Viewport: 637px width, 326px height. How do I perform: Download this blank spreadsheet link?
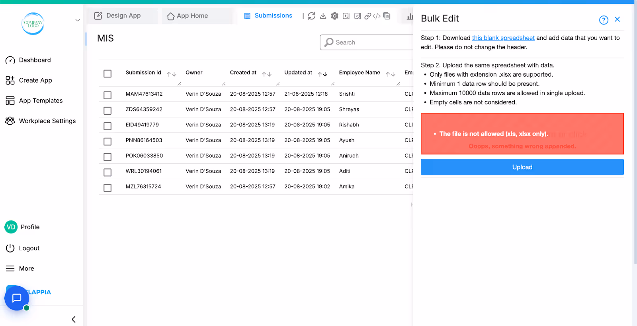pyautogui.click(x=503, y=38)
